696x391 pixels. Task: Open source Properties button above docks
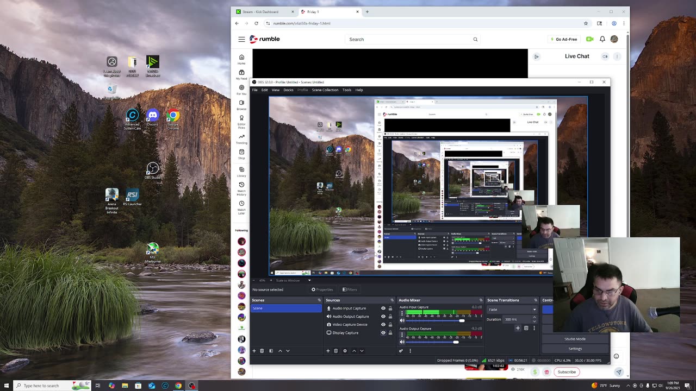(x=322, y=289)
